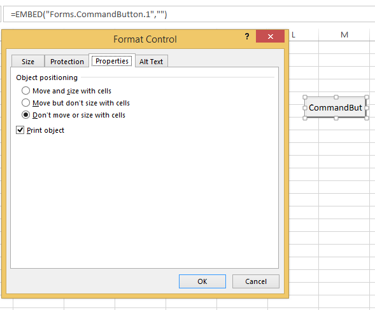The width and height of the screenshot is (375, 310).
Task: Click the top-right handle of CommandButton
Action: (x=367, y=97)
